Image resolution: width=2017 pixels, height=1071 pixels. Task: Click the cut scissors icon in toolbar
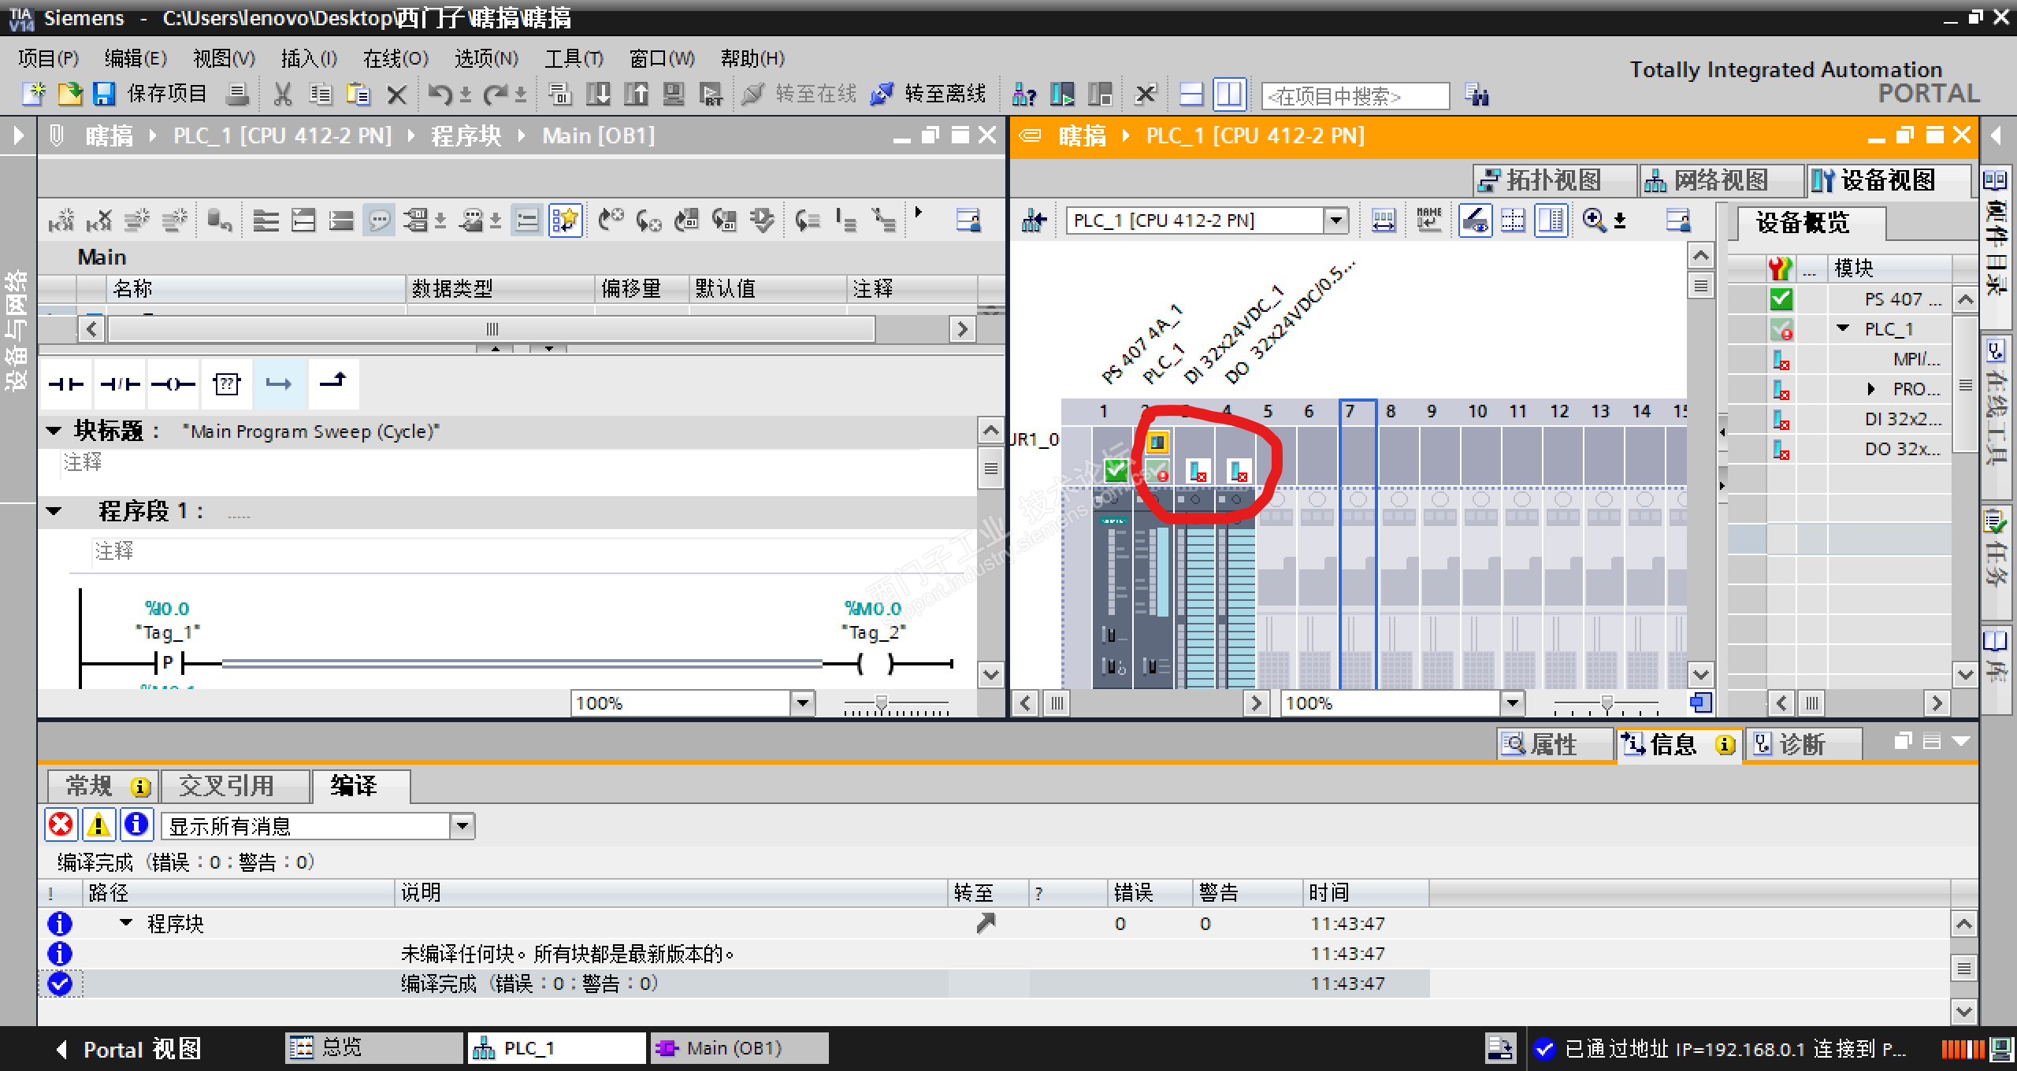pos(282,94)
